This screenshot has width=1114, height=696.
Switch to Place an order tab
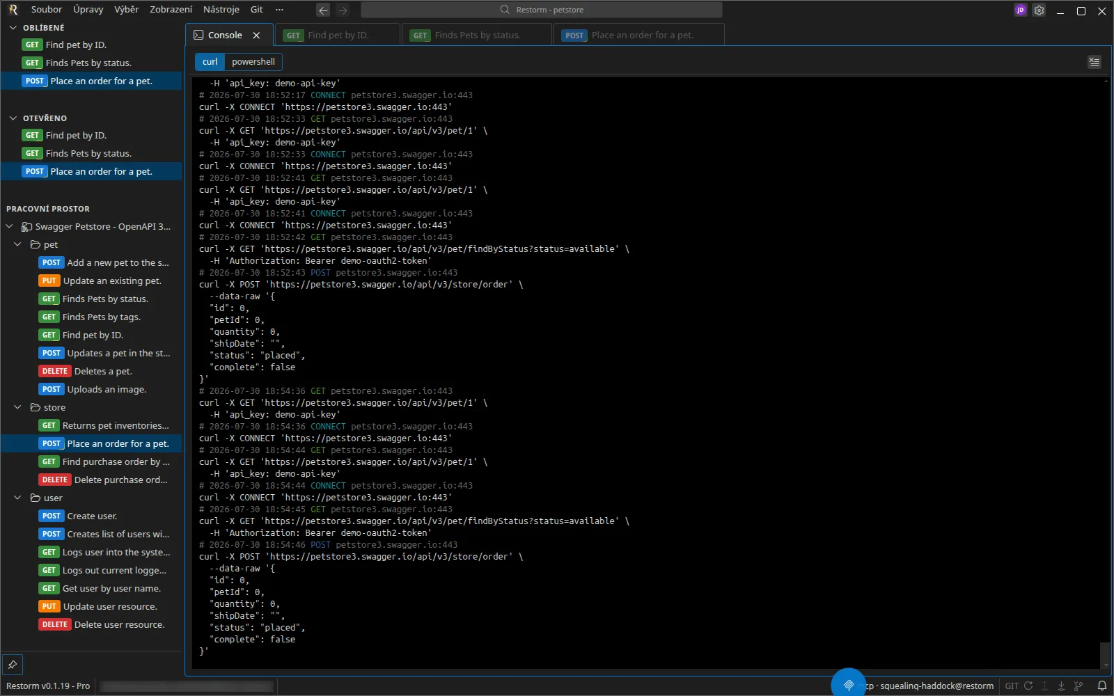click(x=639, y=35)
